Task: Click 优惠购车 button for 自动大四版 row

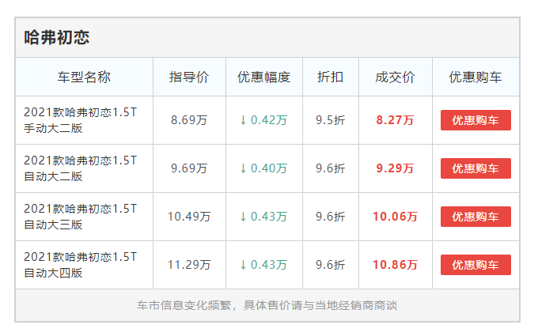Action: [475, 265]
